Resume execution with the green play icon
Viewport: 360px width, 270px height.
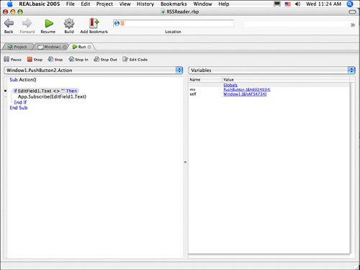pos(49,23)
